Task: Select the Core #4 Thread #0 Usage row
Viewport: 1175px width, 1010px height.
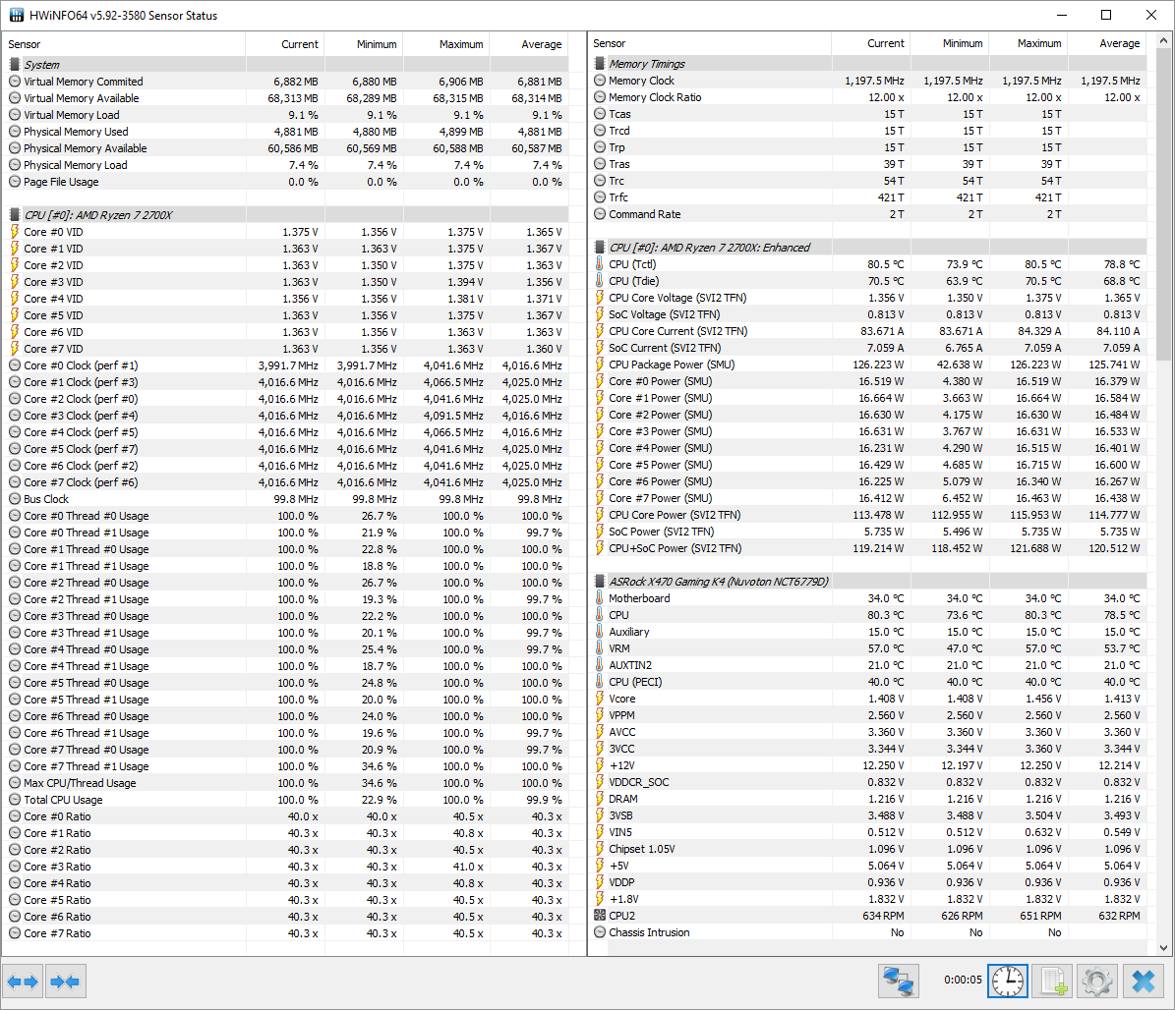Action: point(286,649)
